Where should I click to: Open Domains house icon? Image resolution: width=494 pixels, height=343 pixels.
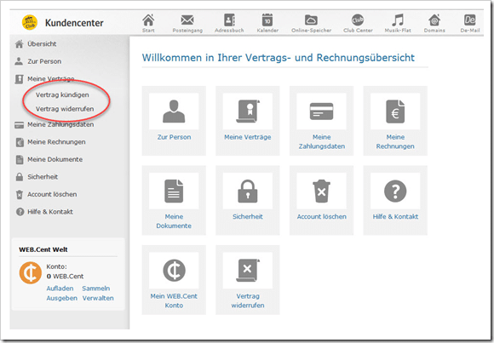434,20
